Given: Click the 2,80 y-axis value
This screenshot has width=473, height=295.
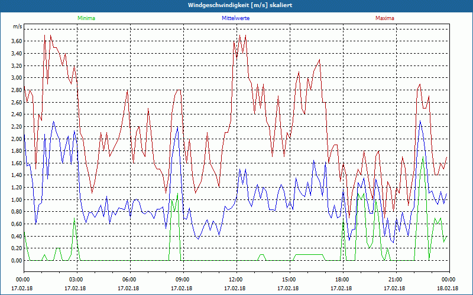Looking at the screenshot, I should point(17,90).
